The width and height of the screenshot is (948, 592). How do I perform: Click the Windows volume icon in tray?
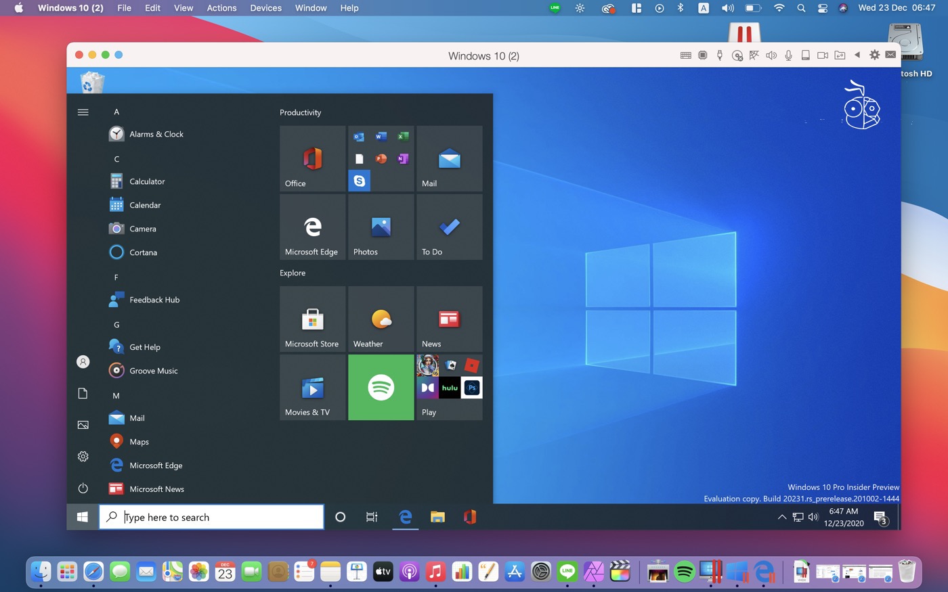813,518
